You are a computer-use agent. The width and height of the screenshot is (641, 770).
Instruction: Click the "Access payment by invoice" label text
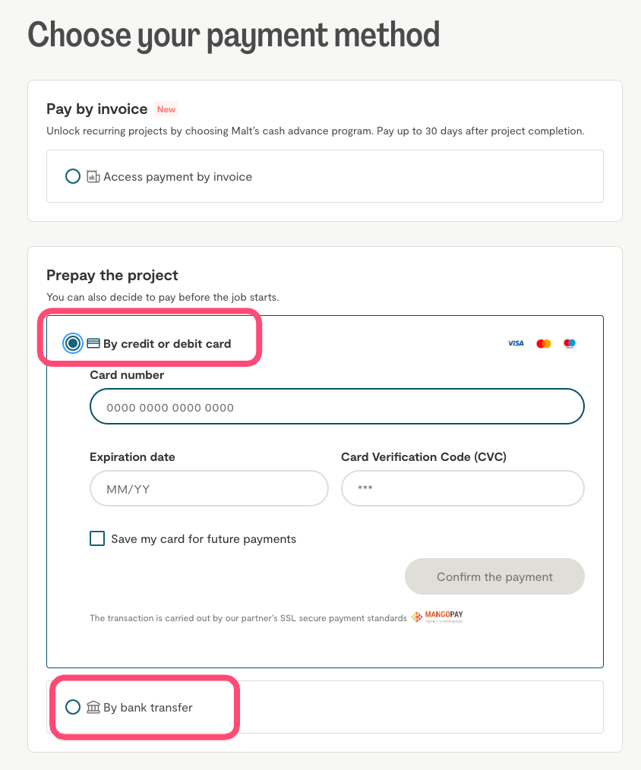pyautogui.click(x=178, y=177)
